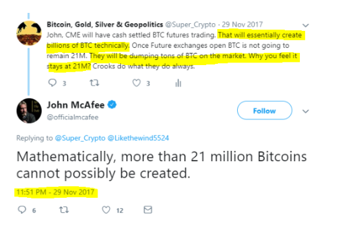Screen dimensions: 358x234
Task: Like John McAfee's tweet heart icon
Action: point(106,210)
